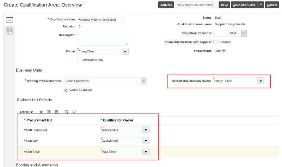Click the Activate button
Viewport: 282px width, 167px height.
(166, 5)
